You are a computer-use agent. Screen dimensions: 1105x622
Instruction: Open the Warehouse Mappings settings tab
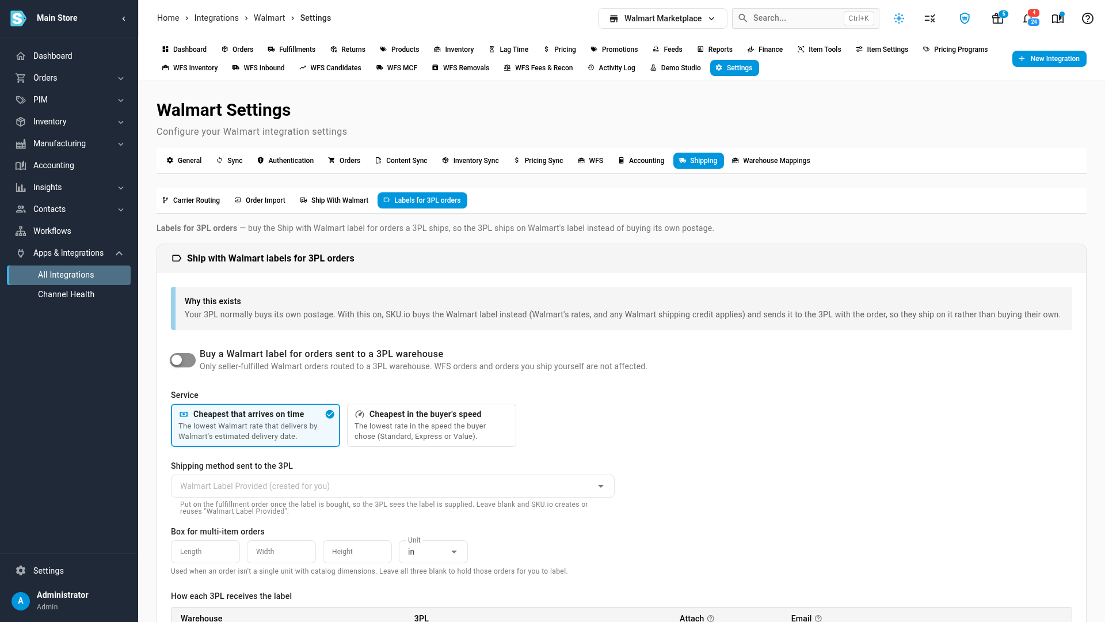pos(771,161)
